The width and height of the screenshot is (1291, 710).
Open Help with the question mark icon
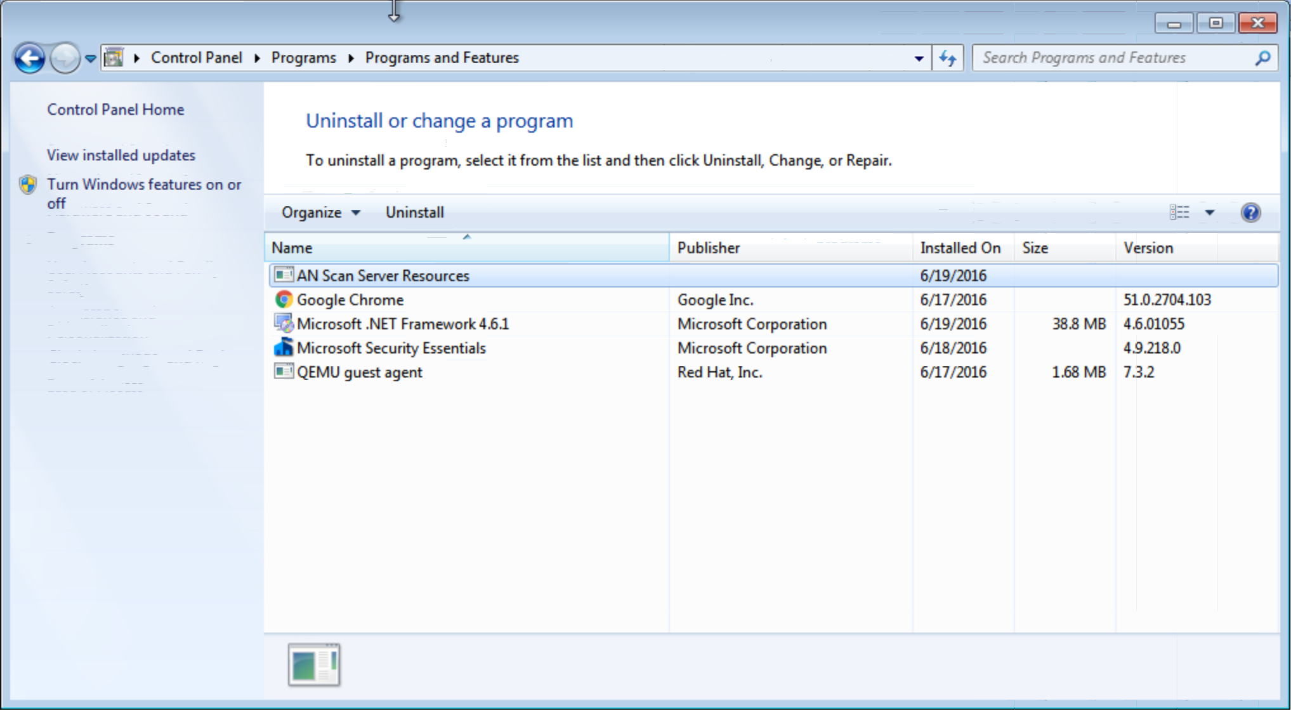[x=1250, y=213]
